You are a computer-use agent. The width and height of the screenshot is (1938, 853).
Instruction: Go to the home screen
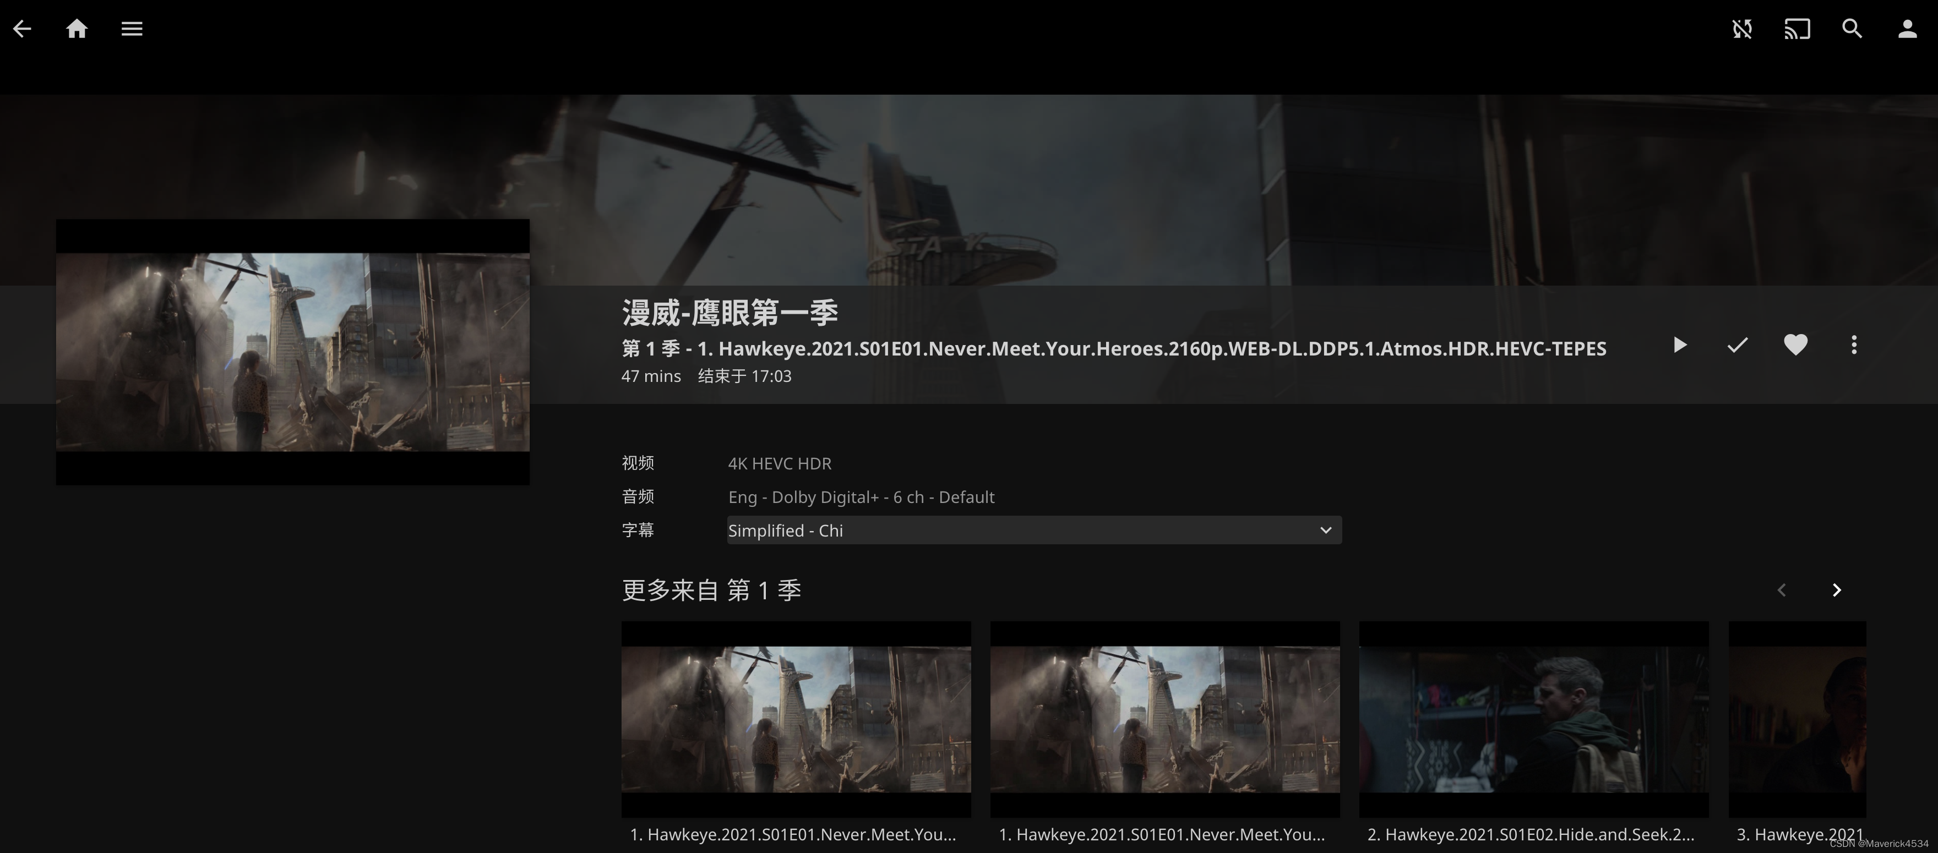[x=77, y=29]
